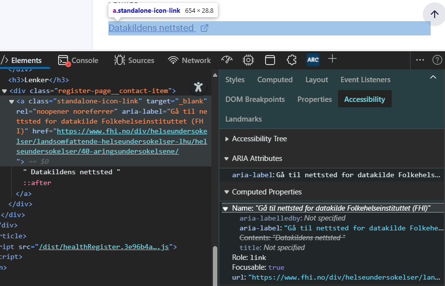Open the Application panel icon
Viewport: 445px width, 286px height.
point(270,60)
